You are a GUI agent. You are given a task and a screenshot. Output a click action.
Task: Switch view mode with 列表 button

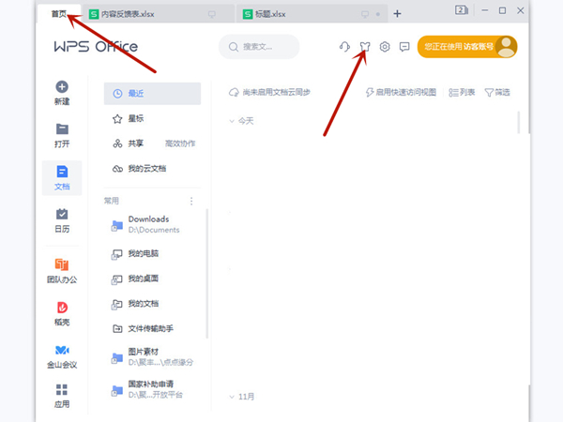click(x=462, y=92)
